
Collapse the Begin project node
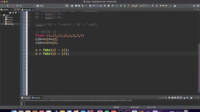[x=1, y=15]
